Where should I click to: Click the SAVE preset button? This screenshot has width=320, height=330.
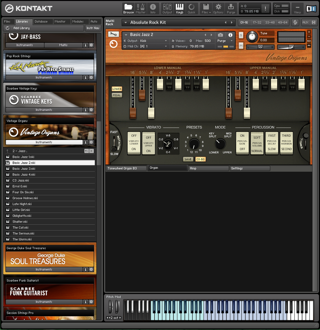(x=188, y=159)
